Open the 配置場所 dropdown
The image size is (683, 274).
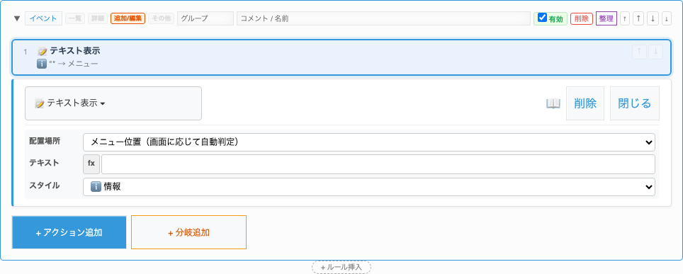[369, 142]
